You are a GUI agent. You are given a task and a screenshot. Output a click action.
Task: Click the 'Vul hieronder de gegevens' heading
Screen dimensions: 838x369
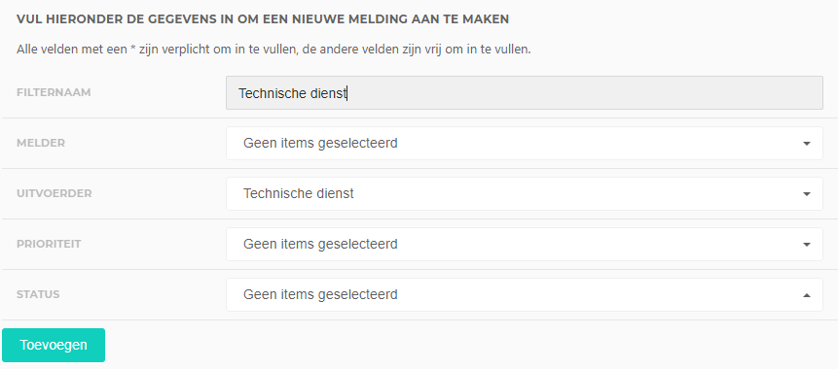point(263,19)
